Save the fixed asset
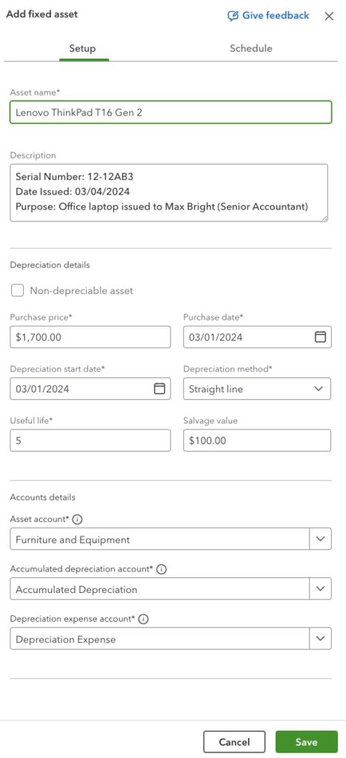The height and width of the screenshot is (758, 346). [x=306, y=742]
